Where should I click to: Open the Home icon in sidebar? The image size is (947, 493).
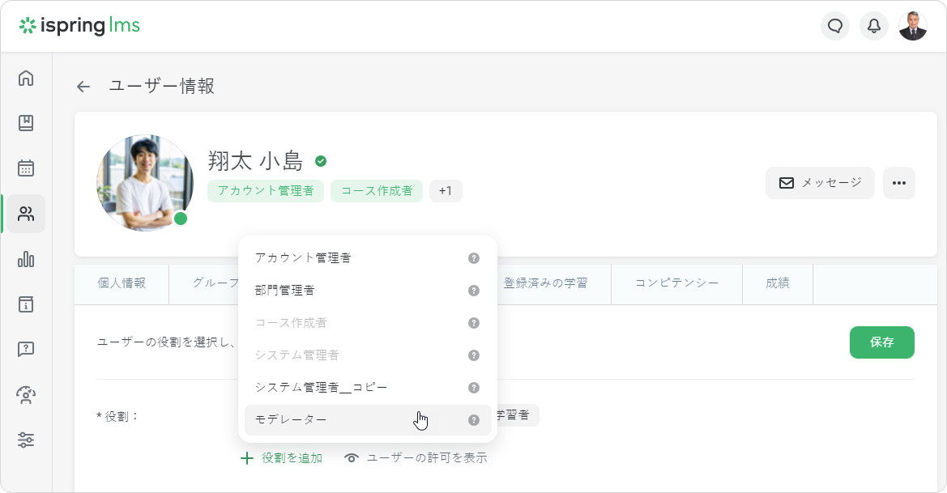pos(26,79)
